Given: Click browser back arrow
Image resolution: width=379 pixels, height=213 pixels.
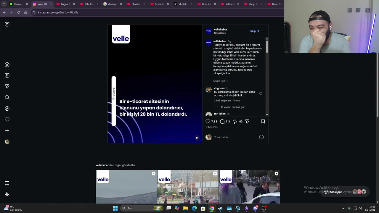Looking at the screenshot, I should click(4, 12).
